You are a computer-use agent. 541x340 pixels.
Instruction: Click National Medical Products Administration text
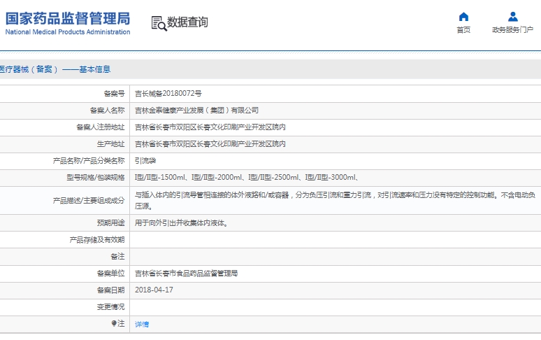[x=68, y=32]
